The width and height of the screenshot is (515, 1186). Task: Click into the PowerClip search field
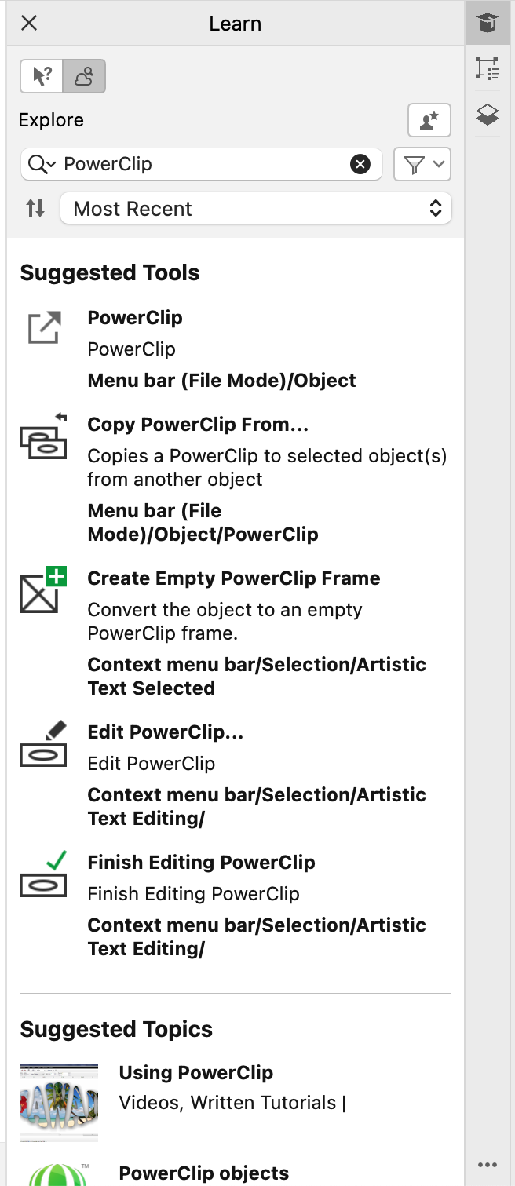(x=204, y=164)
